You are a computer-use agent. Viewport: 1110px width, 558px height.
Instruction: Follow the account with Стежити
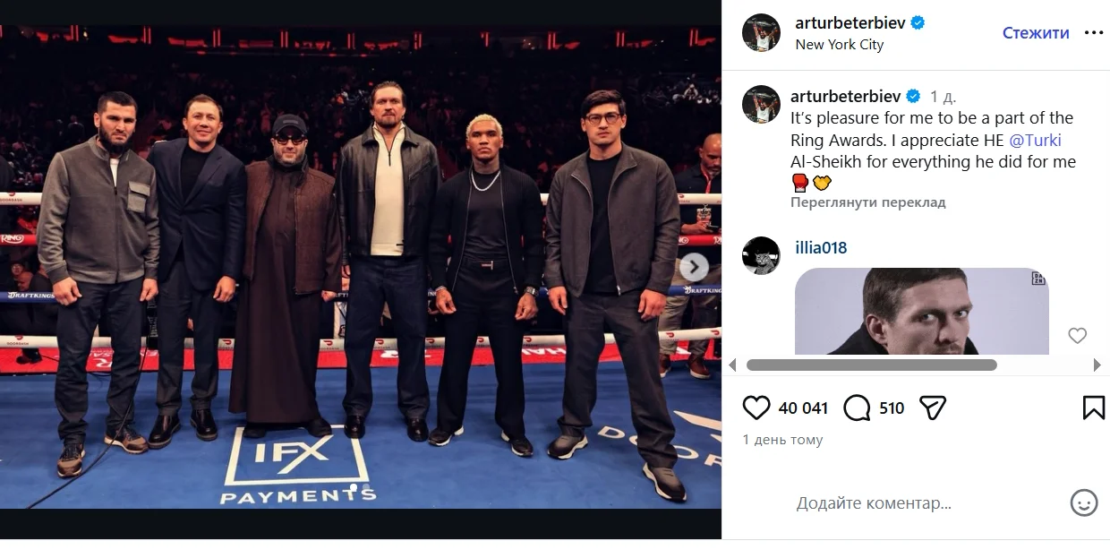point(1036,33)
